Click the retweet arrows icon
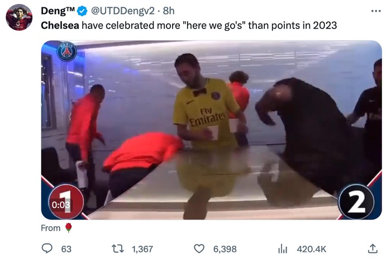Viewport: 391px width, 262px height. point(118,249)
